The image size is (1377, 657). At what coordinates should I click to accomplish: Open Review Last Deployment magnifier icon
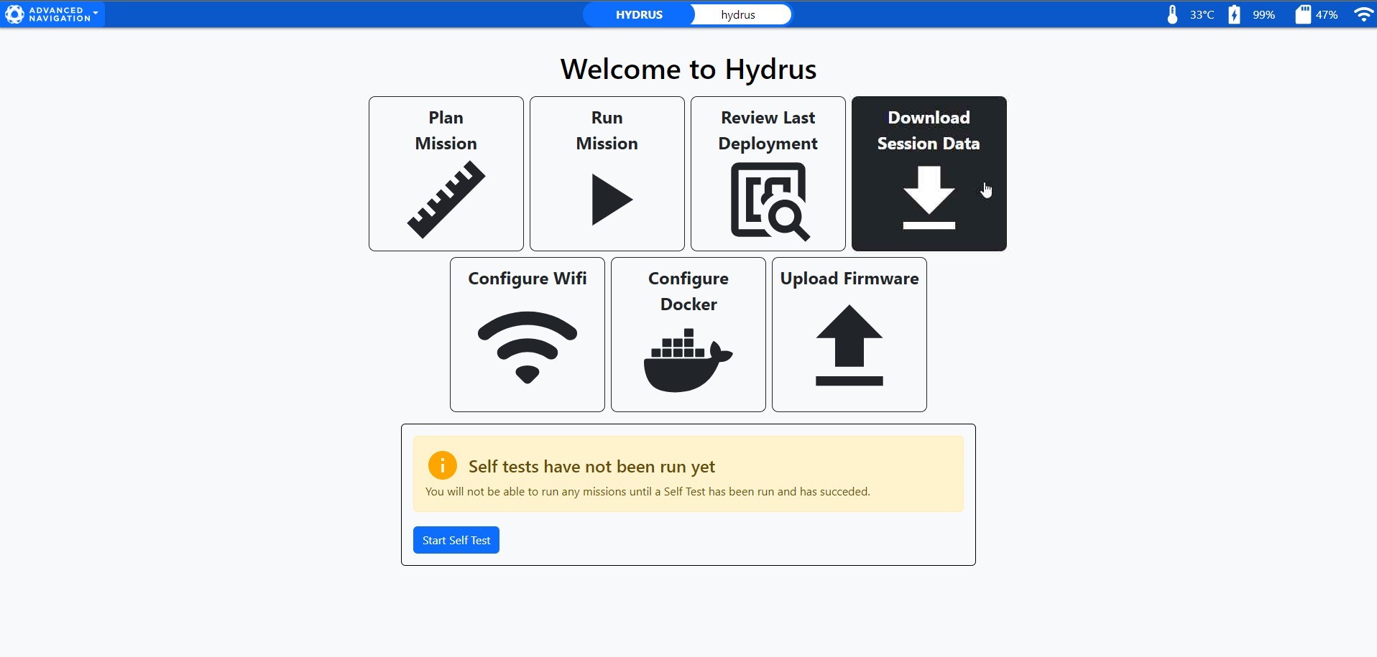point(770,201)
